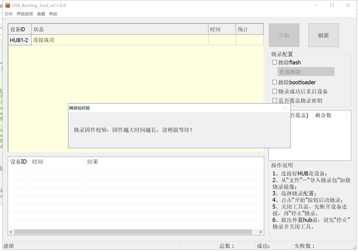Viewport: 359px width, 252px height.
Task: Click the resize grip in status bar corner
Action: [354, 247]
